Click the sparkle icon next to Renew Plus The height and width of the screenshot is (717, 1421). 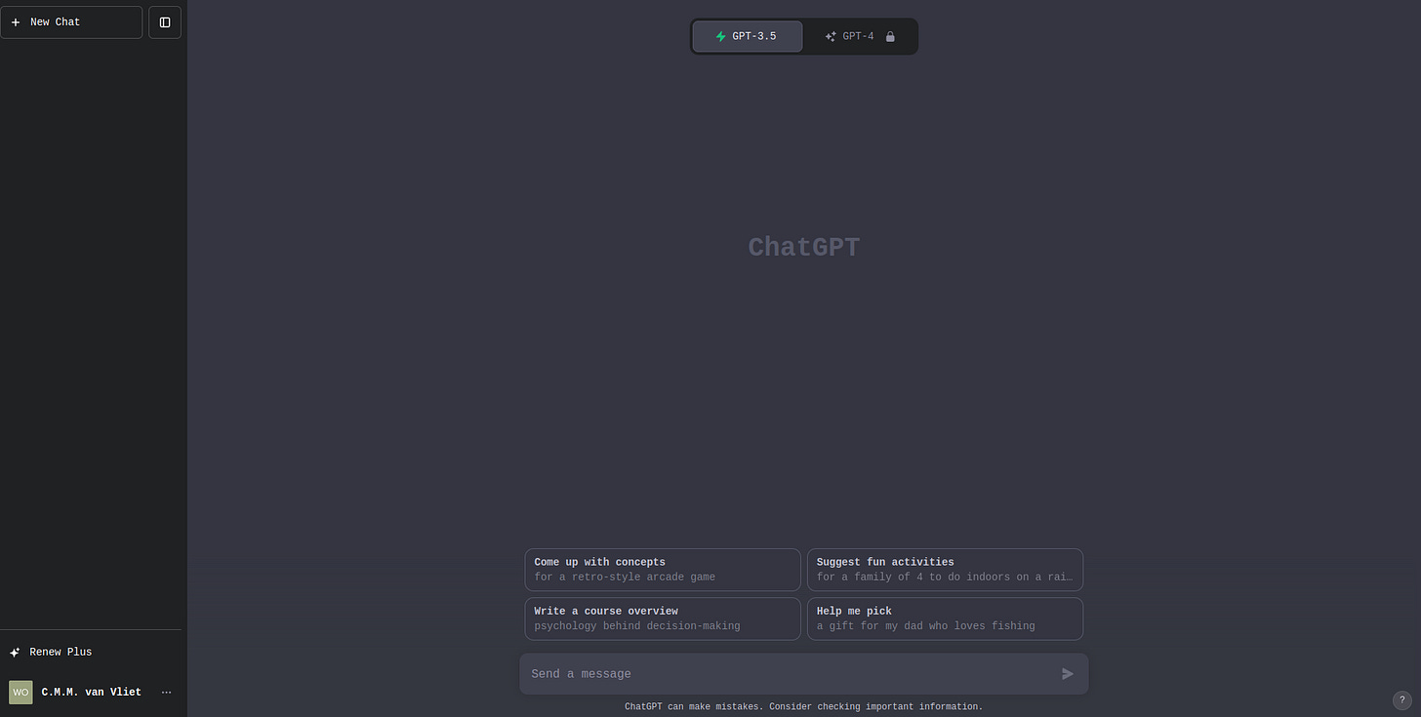click(15, 653)
